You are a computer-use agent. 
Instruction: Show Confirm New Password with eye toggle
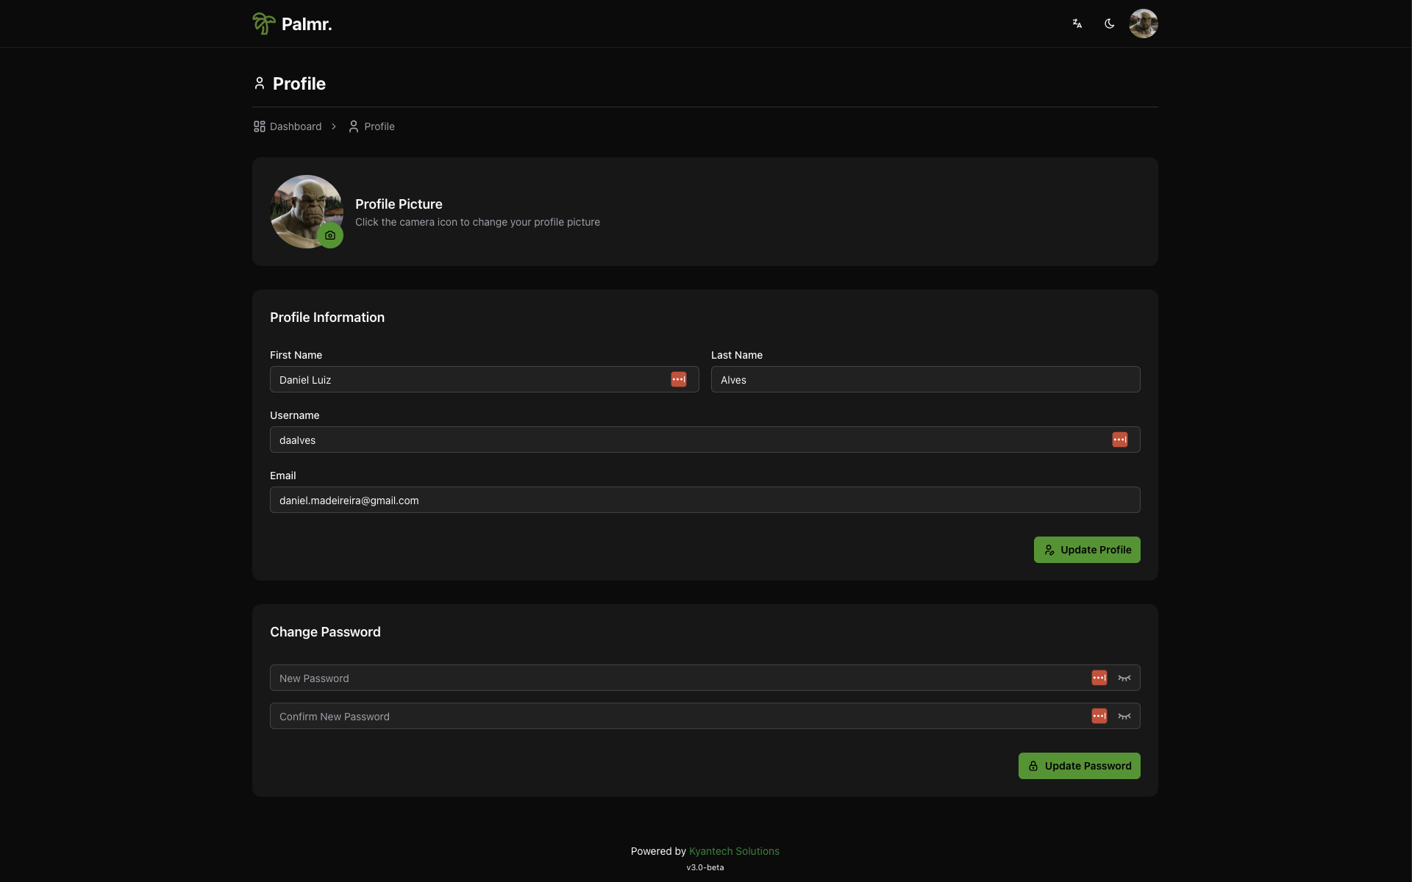click(1124, 716)
